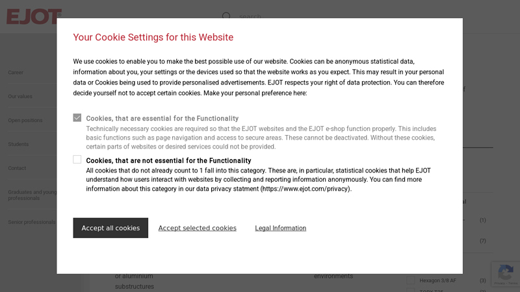Image resolution: width=520 pixels, height=292 pixels.
Task: Click the Your Cookie Settings heading
Action: [x=153, y=38]
